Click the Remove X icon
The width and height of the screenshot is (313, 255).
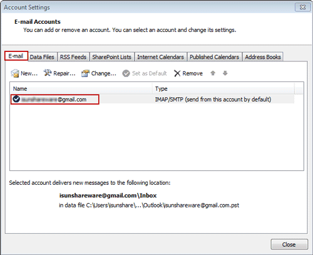click(177, 73)
